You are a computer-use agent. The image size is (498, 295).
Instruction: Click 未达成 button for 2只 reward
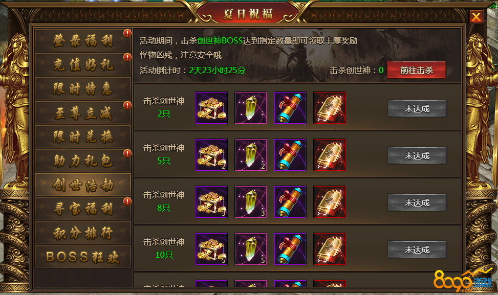417,108
